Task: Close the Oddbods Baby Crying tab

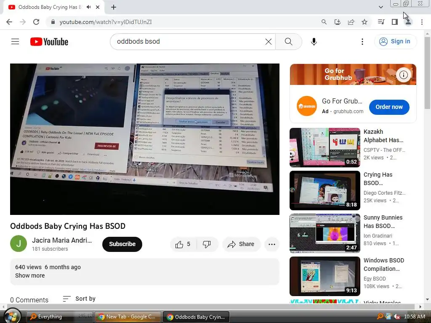Action: pyautogui.click(x=98, y=7)
